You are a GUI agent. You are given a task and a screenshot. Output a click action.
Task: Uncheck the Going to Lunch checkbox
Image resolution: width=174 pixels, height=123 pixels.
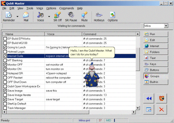tap(5, 47)
